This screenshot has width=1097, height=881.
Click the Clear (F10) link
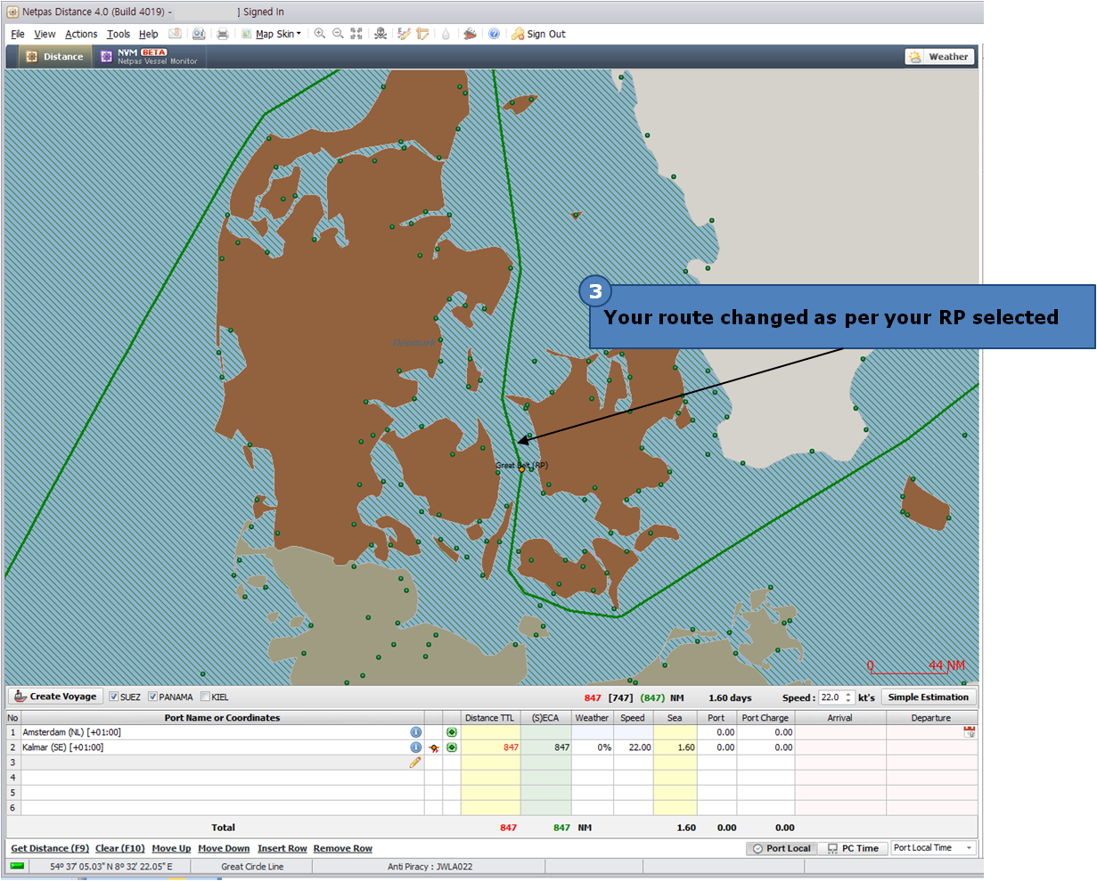coord(120,848)
